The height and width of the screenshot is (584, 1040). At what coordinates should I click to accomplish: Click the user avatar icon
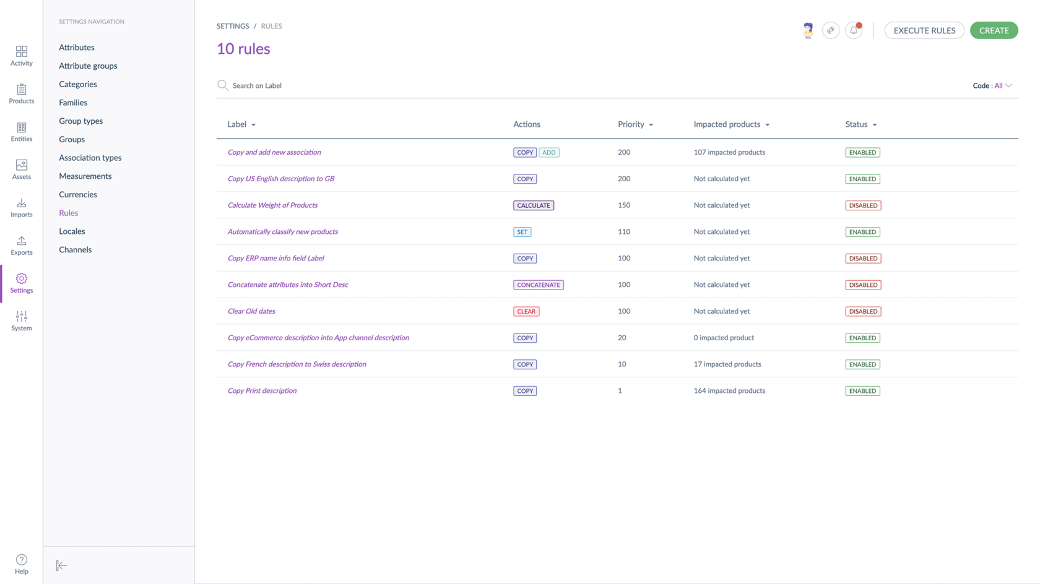808,30
